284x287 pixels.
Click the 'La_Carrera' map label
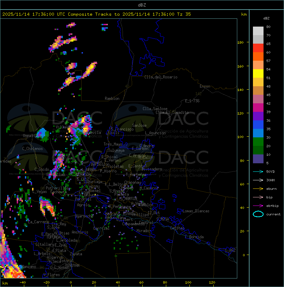tap(38, 222)
